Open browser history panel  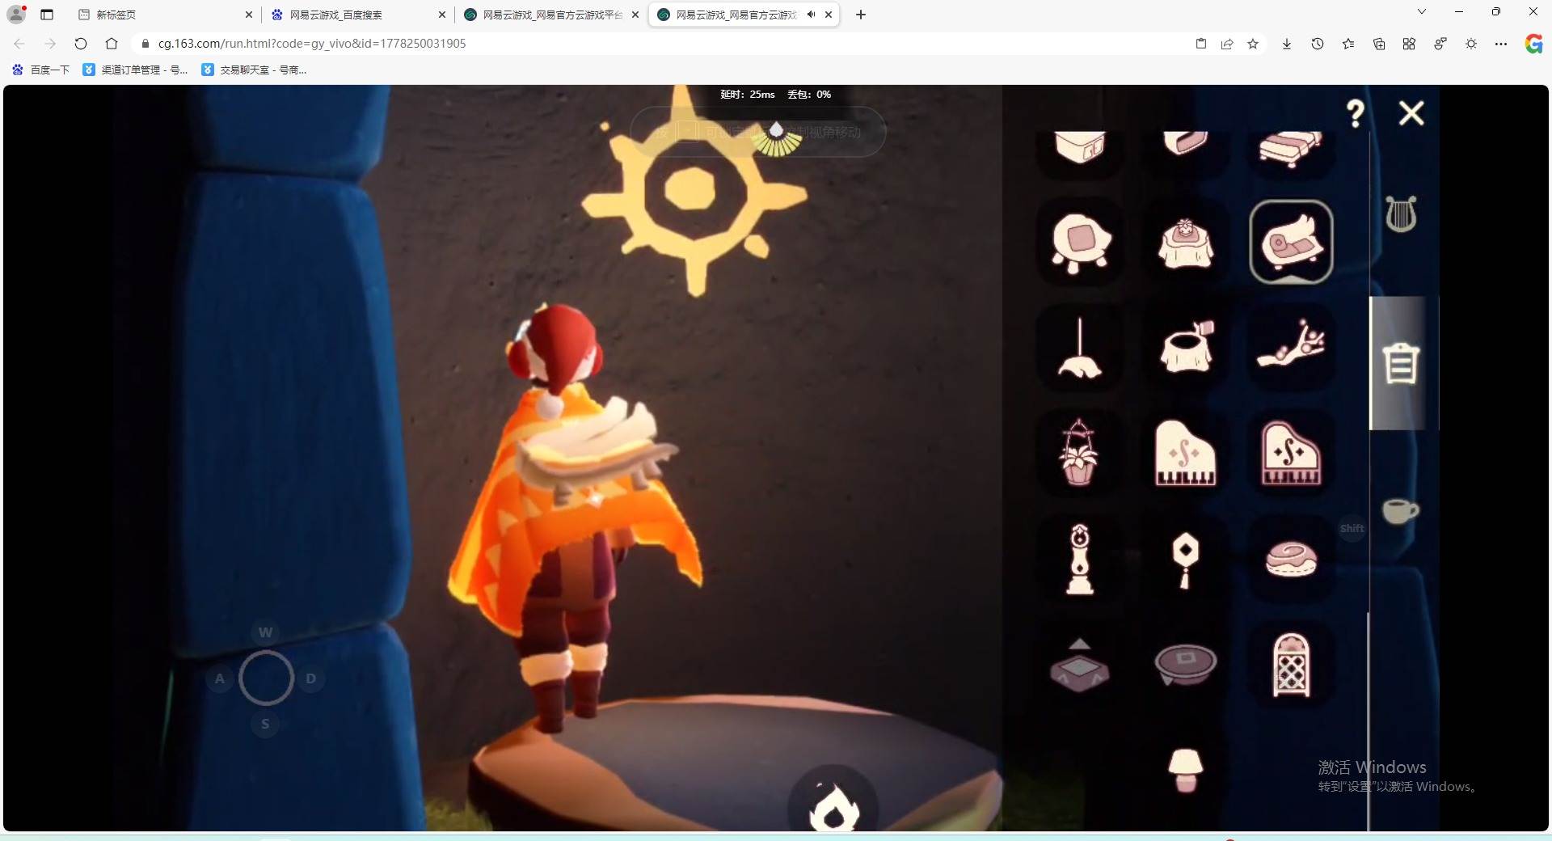click(x=1318, y=44)
